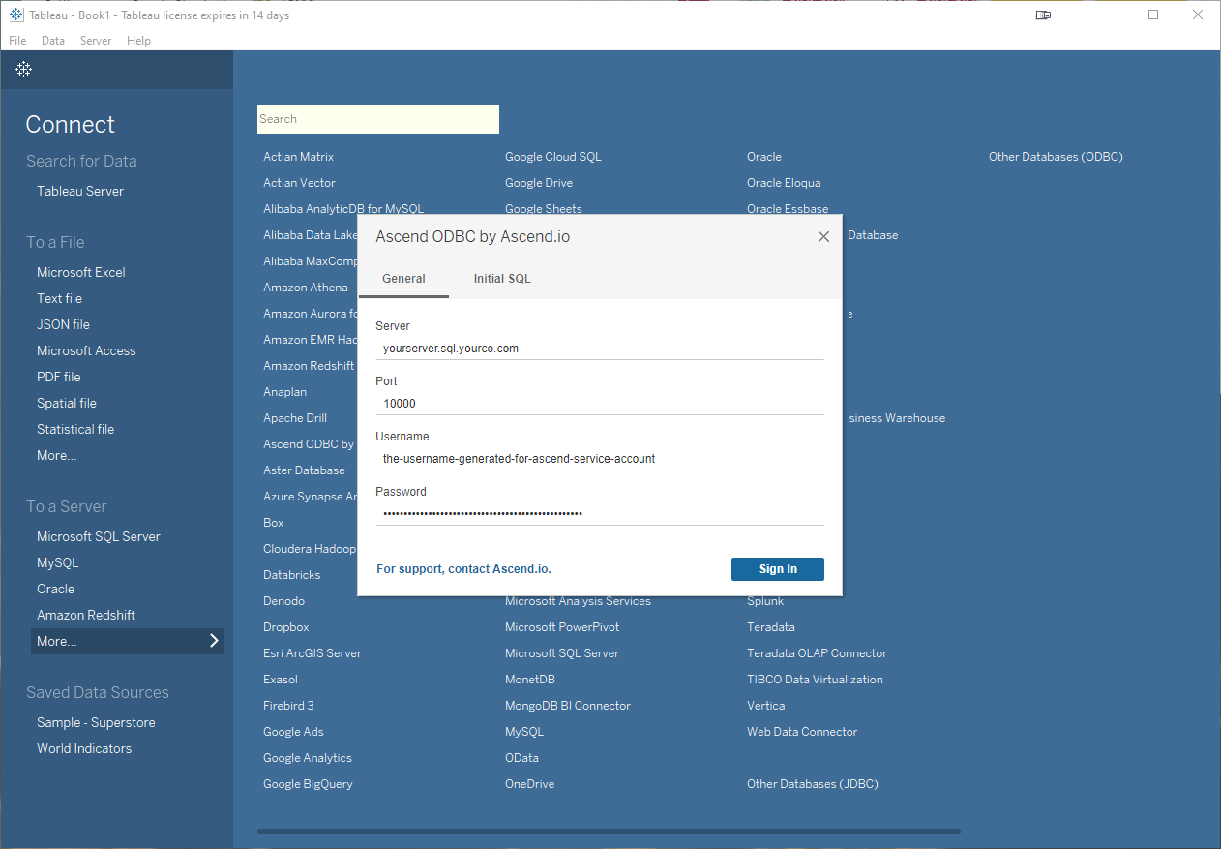
Task: Select MonetDB connector
Action: click(530, 680)
